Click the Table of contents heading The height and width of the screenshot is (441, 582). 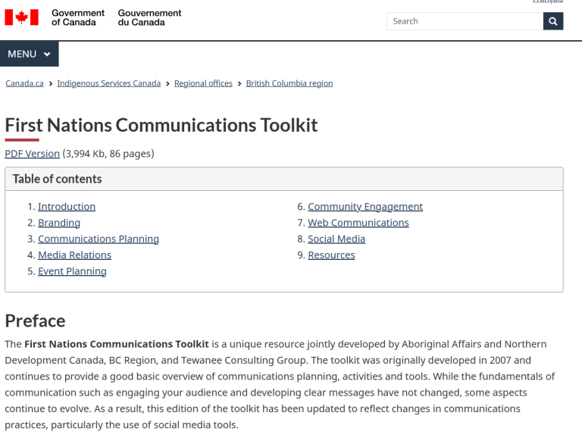tap(57, 179)
